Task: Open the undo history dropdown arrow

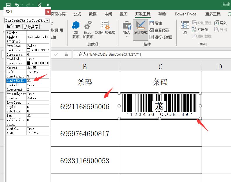Action: coord(22,5)
